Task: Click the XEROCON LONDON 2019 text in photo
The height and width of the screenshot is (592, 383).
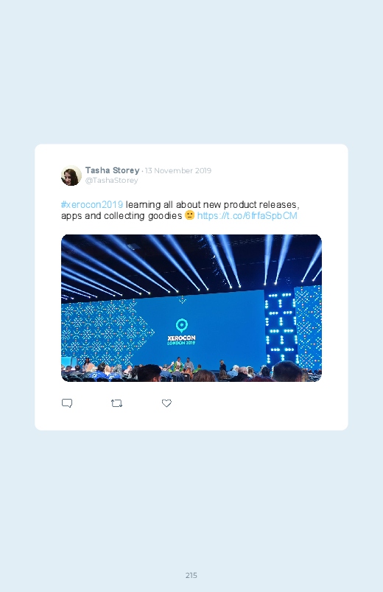Action: point(181,340)
